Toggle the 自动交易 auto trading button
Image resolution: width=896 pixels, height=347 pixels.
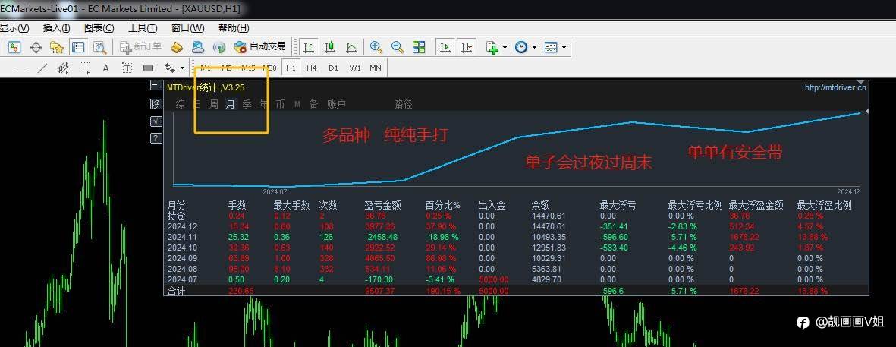(x=259, y=47)
